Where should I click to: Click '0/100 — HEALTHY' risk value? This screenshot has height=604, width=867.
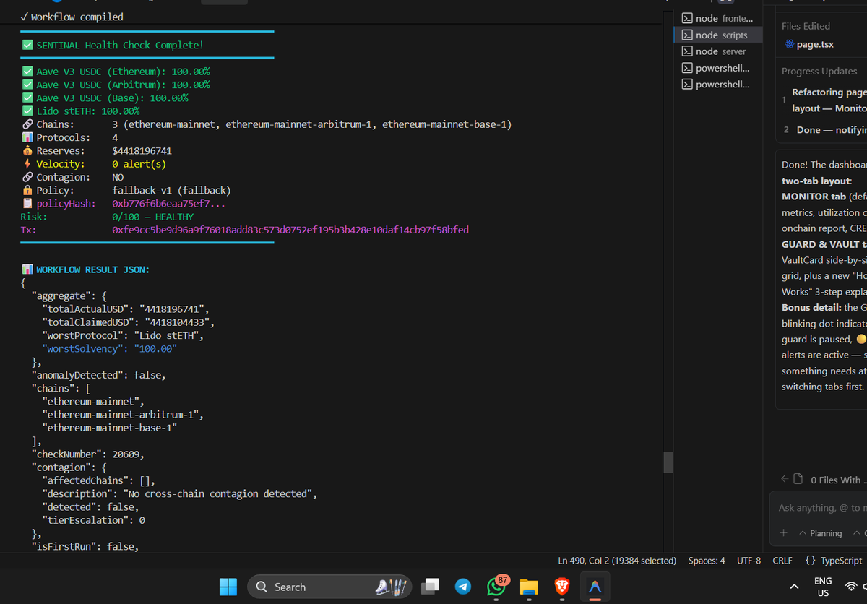pyautogui.click(x=153, y=217)
